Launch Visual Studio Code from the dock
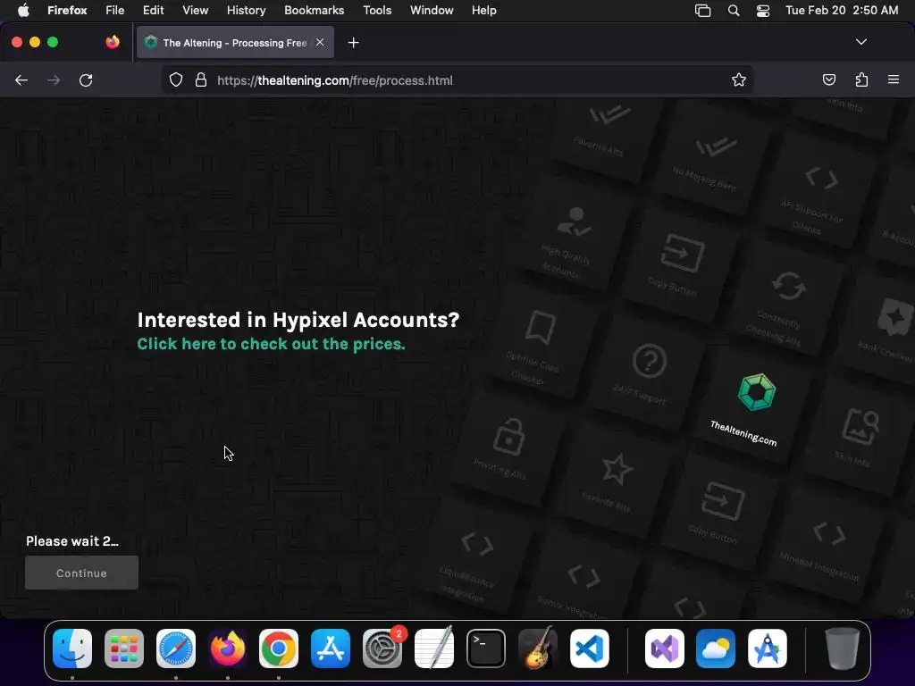915x686 pixels. pos(590,648)
